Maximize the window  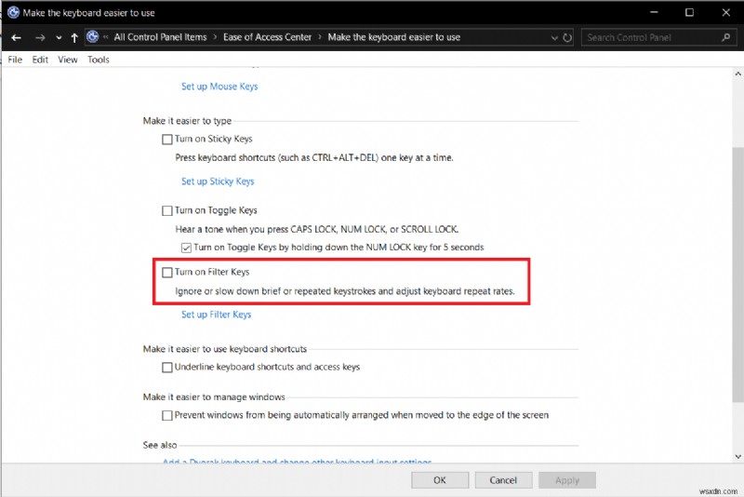[689, 12]
